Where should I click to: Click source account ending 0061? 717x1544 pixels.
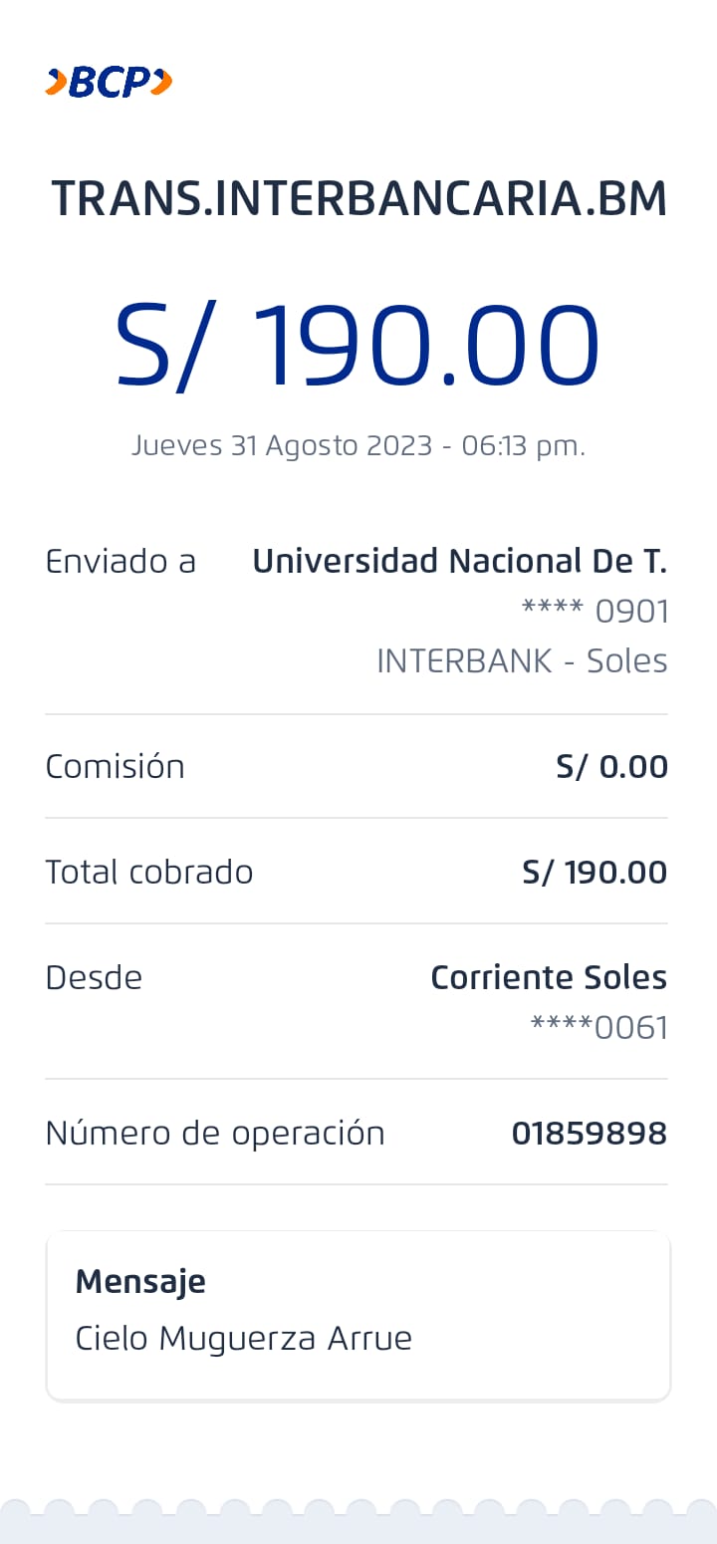pos(598,1027)
